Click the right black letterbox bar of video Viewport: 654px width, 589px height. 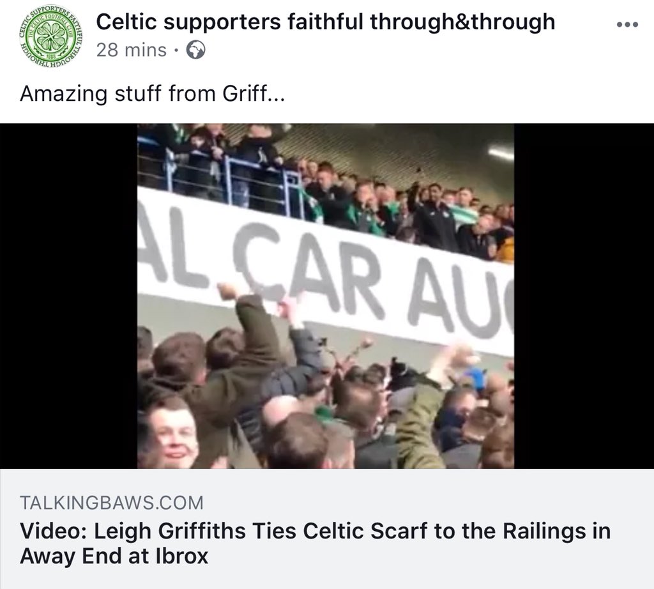click(x=584, y=296)
